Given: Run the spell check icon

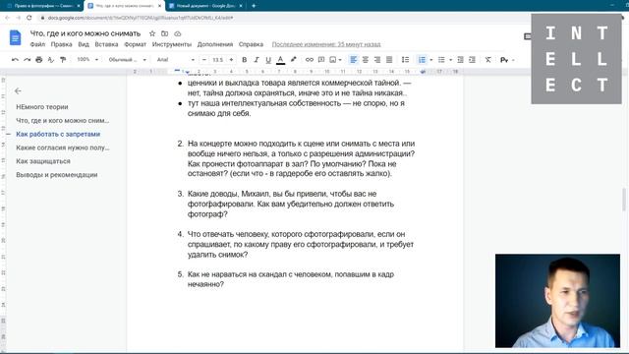Looking at the screenshot, I should [x=50, y=60].
